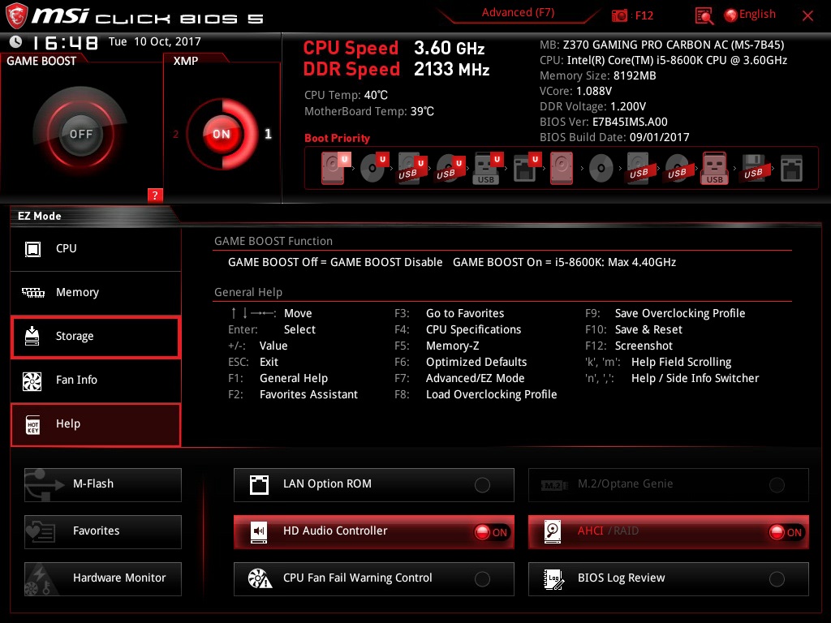Click the 'F3: Go to Favorites' help entry
831x623 pixels.
pos(450,314)
